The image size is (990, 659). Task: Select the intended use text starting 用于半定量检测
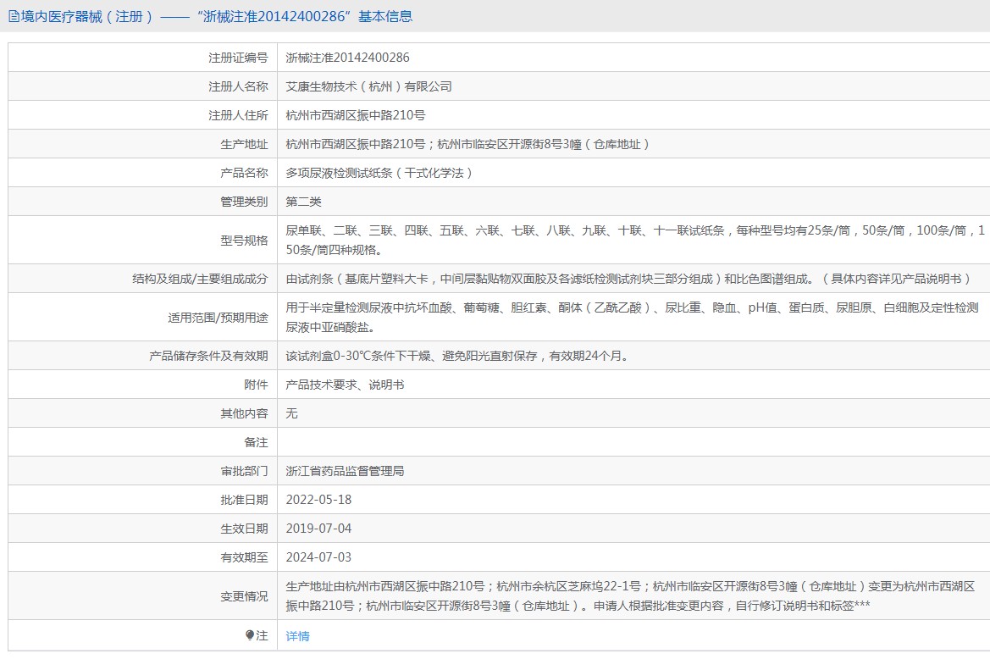632,317
